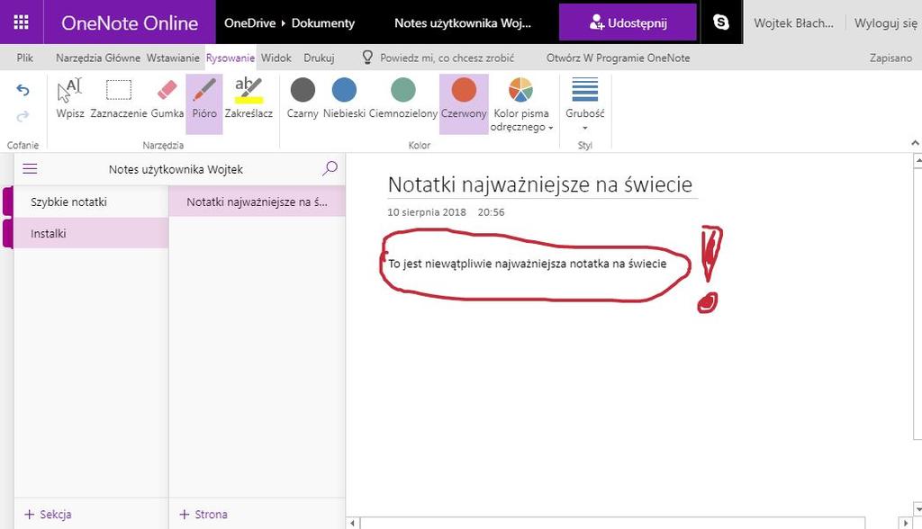Click the notebook title 'Notes użytkownika Woj...' in header
The width and height of the screenshot is (922, 529).
(x=463, y=22)
